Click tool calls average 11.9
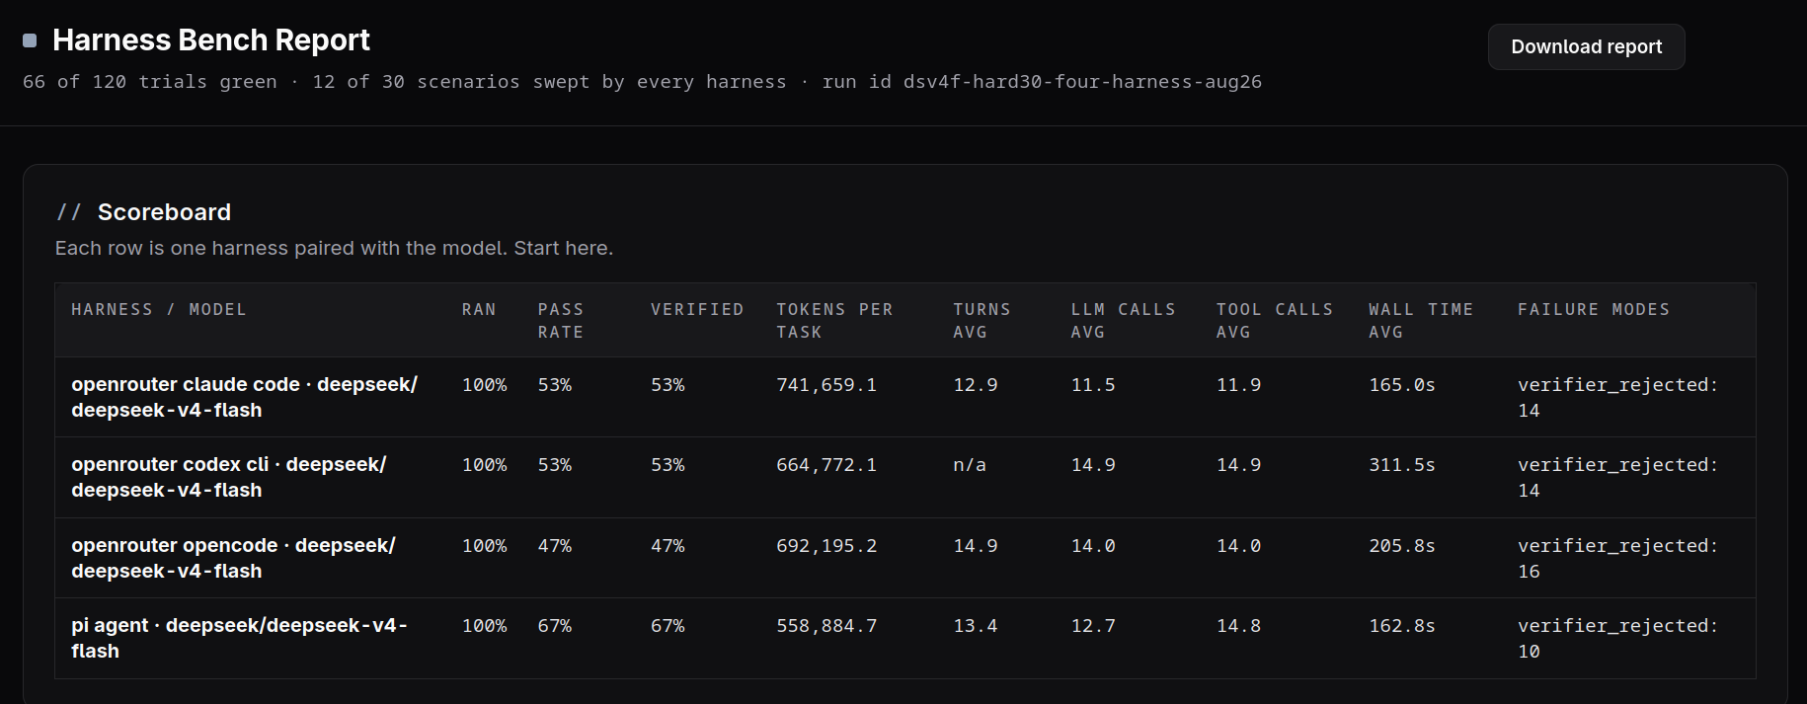1807x704 pixels. [x=1238, y=385]
